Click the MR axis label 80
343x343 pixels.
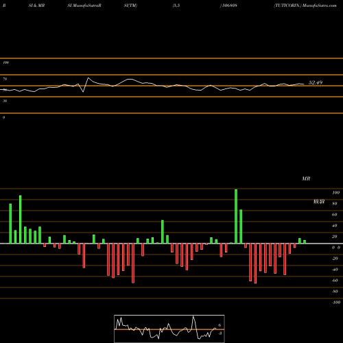tap(335, 204)
